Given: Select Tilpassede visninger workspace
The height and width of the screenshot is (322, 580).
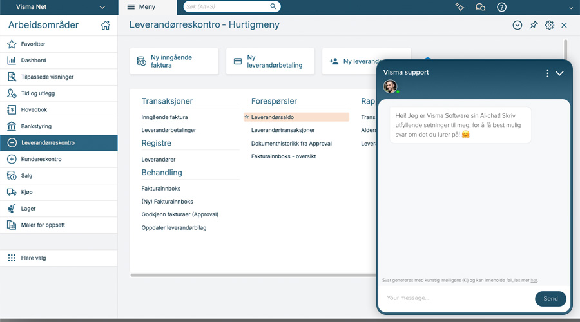Looking at the screenshot, I should (x=59, y=77).
